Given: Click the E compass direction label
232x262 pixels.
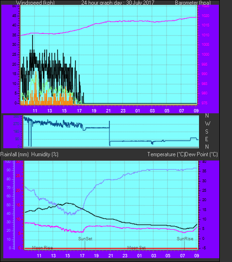Looking at the screenshot, I should [x=207, y=139].
